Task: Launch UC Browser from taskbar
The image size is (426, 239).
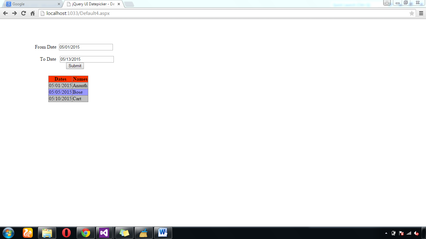Action: tap(28, 233)
